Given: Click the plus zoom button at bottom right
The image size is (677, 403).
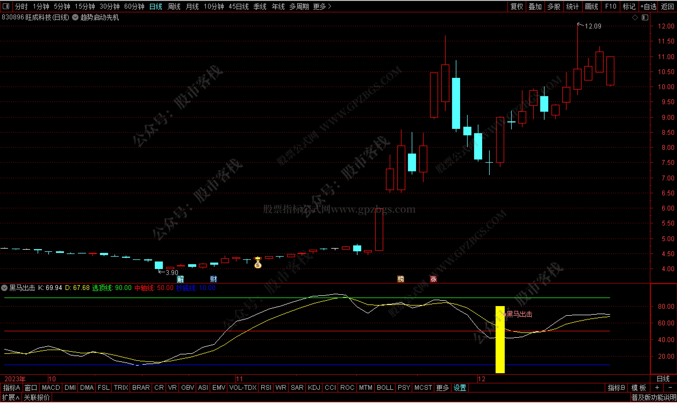Looking at the screenshot, I should (657, 387).
